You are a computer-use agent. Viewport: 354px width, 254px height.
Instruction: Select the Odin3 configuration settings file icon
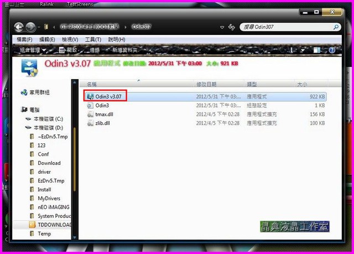coord(90,105)
